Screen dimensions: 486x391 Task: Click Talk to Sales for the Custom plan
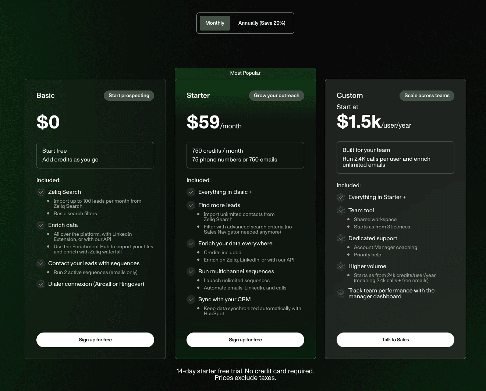click(395, 340)
